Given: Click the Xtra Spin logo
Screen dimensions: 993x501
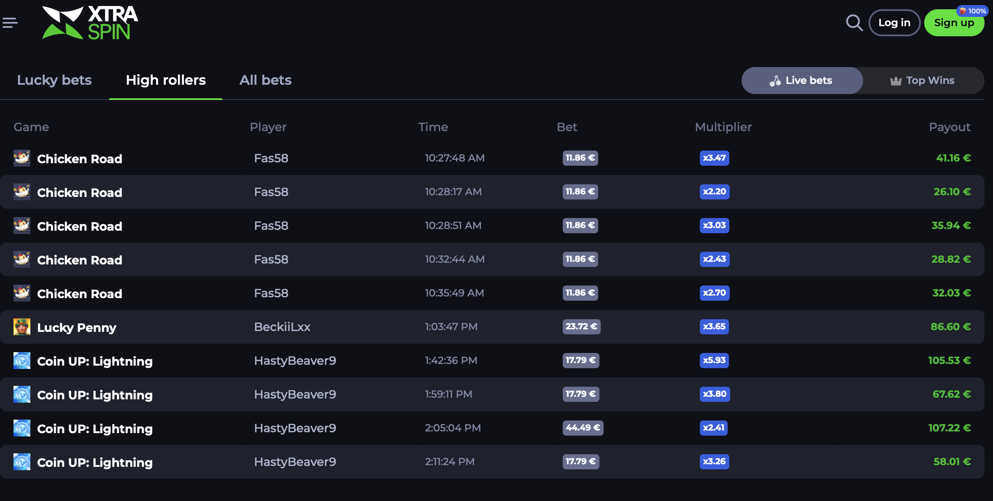Looking at the screenshot, I should point(90,23).
